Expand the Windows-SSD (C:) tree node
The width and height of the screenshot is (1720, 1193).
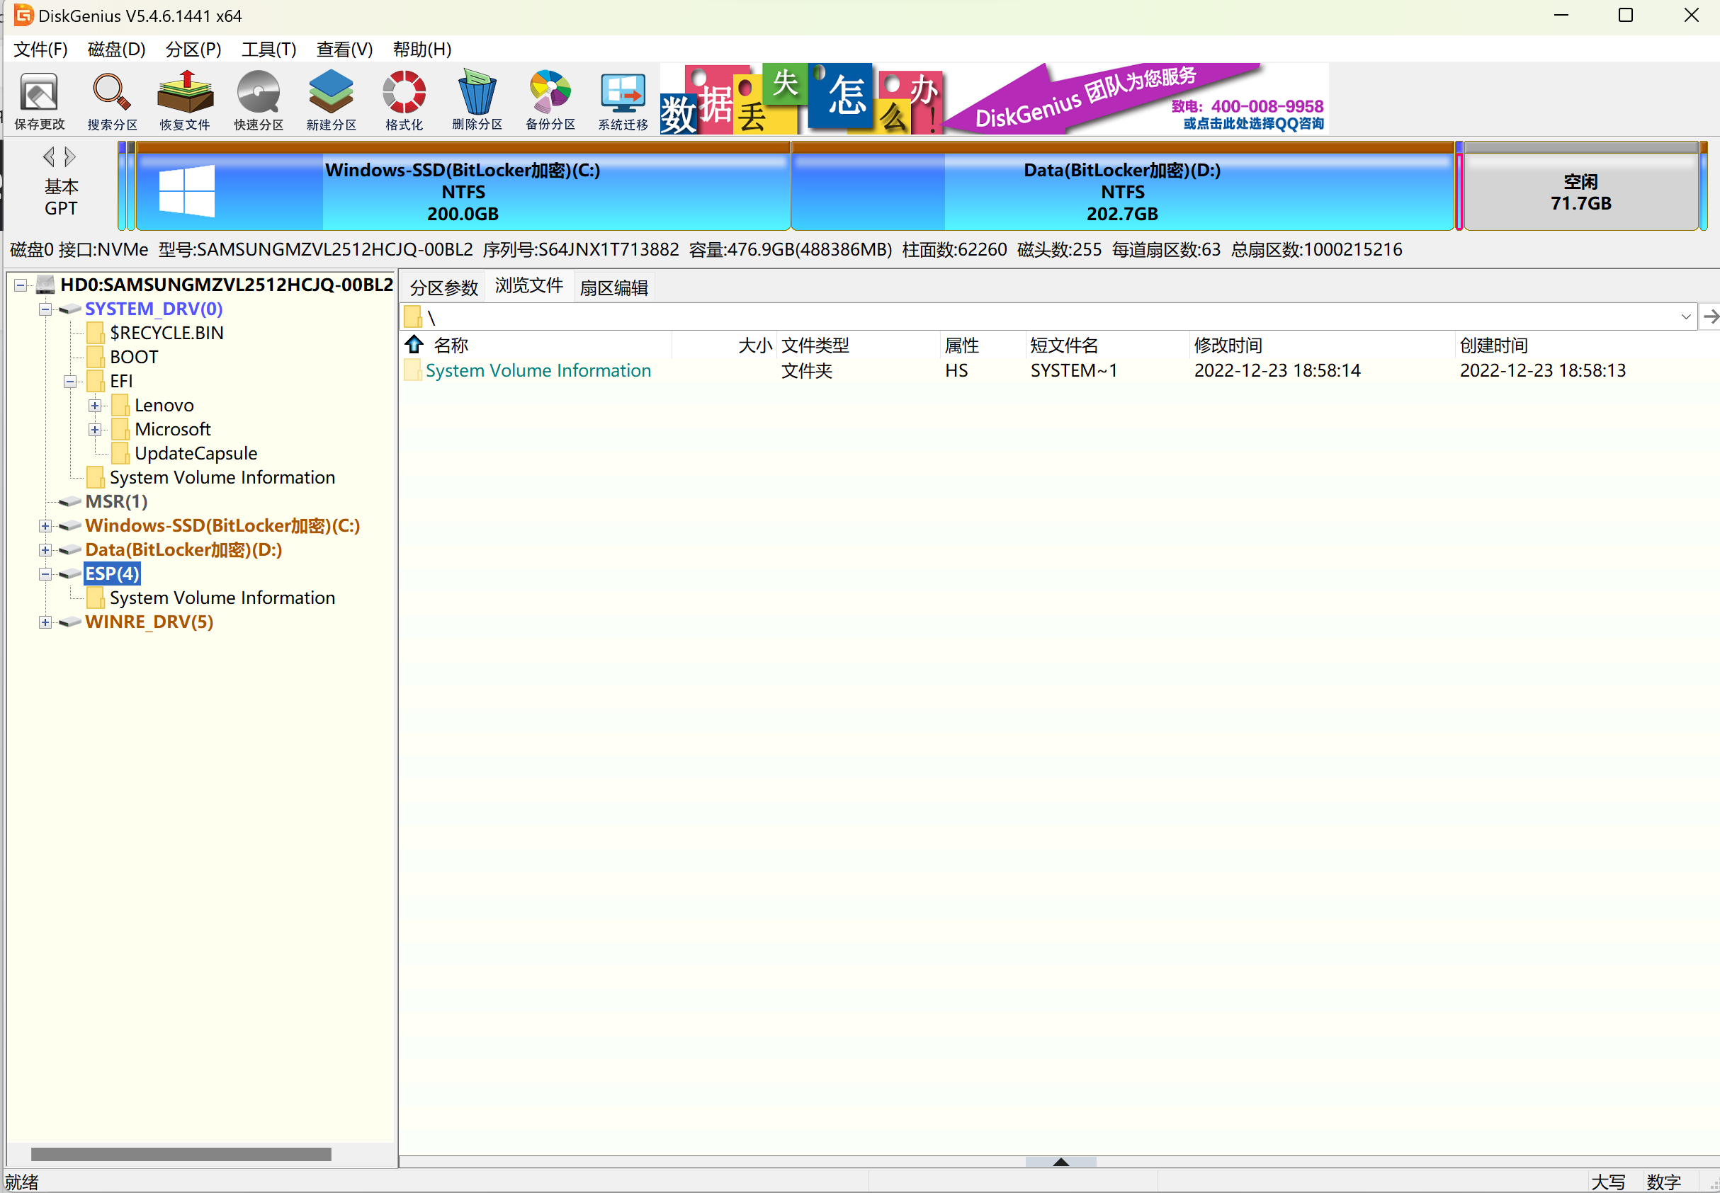[x=45, y=526]
